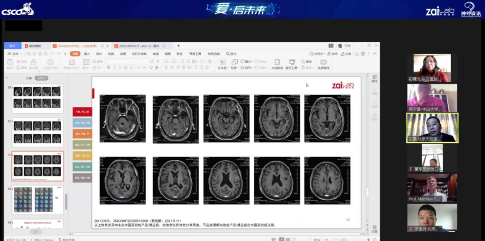
Task: Select slide 31 thumbnail in panel
Action: tap(37, 132)
